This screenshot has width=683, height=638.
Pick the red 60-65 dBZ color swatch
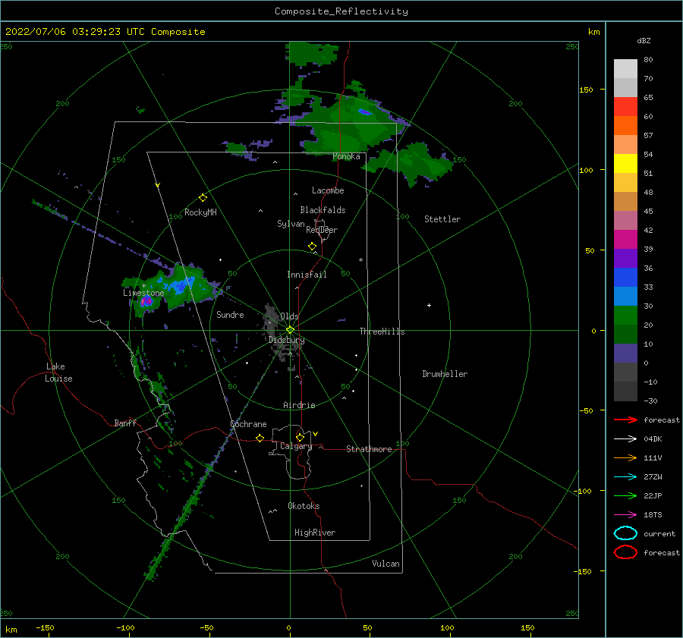625,107
